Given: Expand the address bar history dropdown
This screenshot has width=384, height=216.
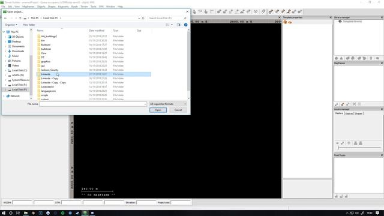Looking at the screenshot, I should (x=139, y=18).
